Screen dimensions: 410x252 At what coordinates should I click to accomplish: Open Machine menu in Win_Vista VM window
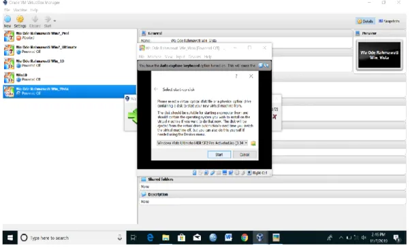pyautogui.click(x=155, y=56)
